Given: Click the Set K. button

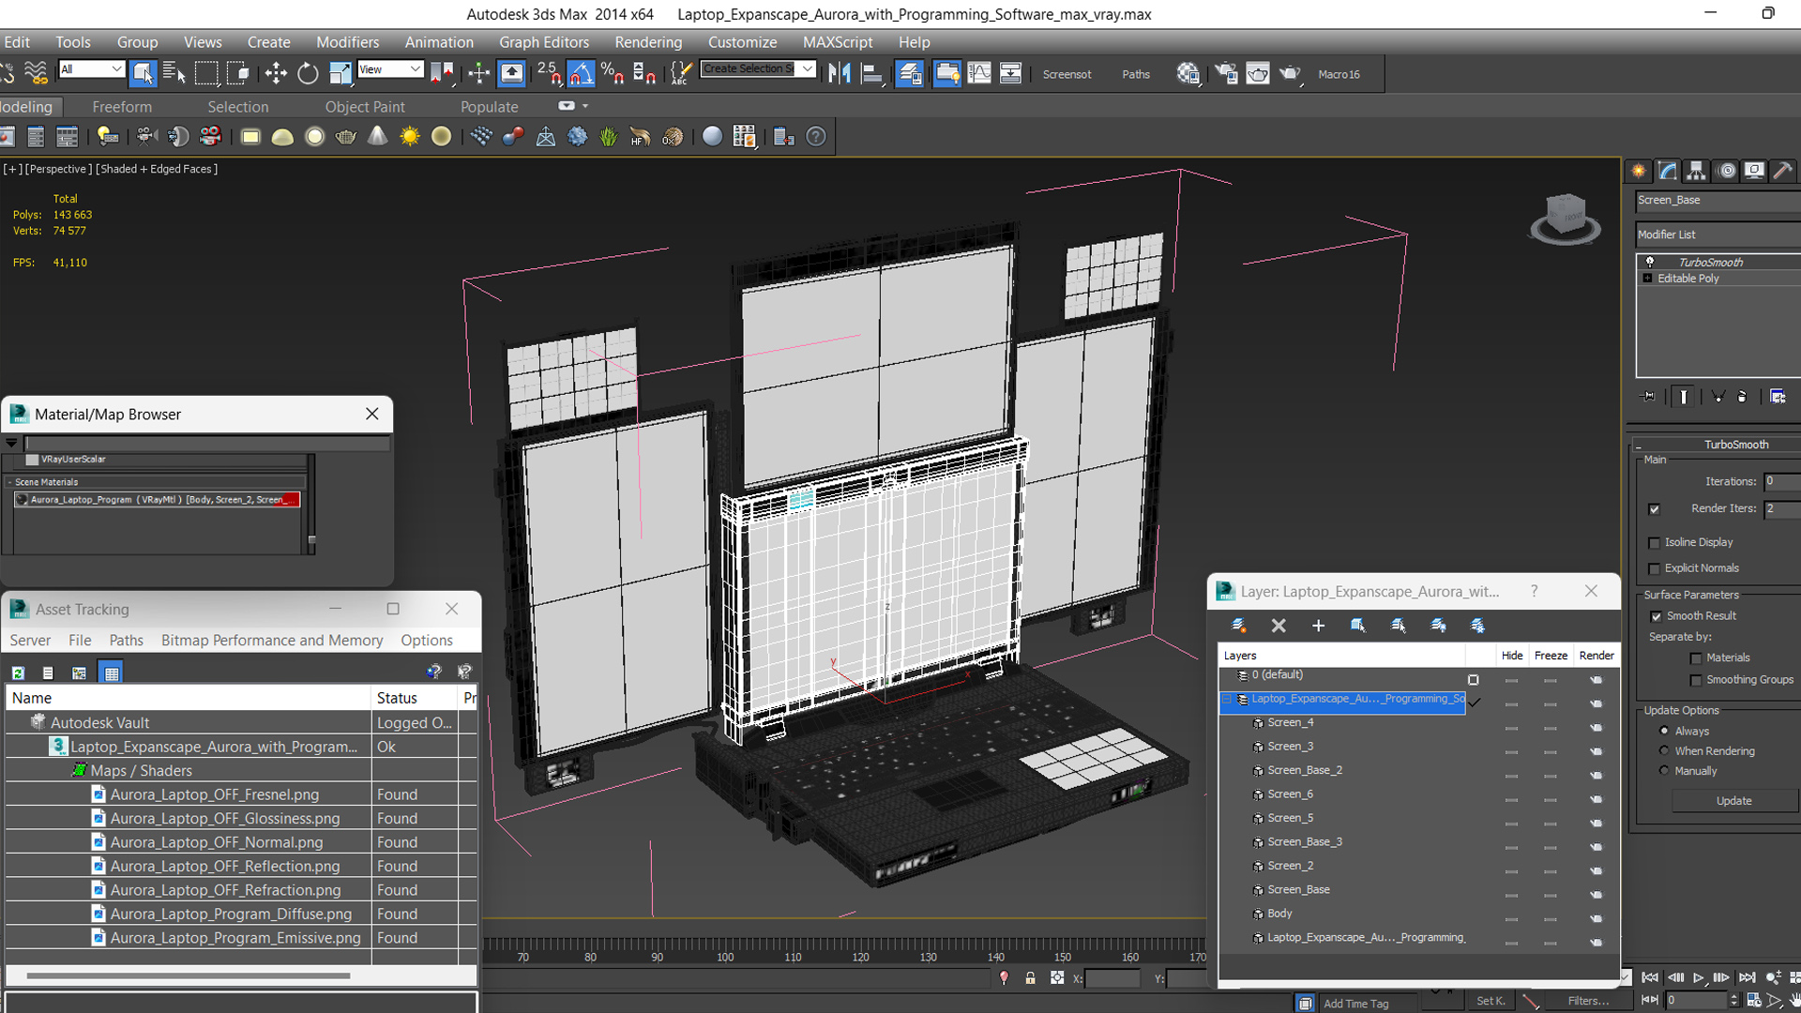Looking at the screenshot, I should click(x=1491, y=1001).
